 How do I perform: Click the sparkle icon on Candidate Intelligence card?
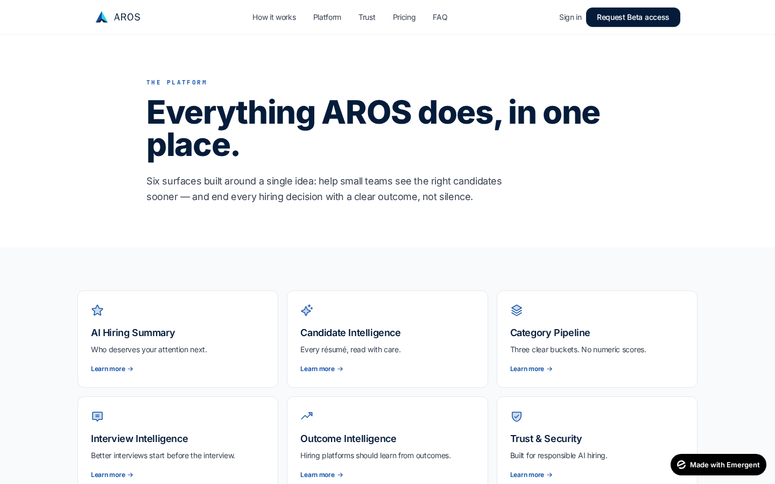(x=307, y=310)
